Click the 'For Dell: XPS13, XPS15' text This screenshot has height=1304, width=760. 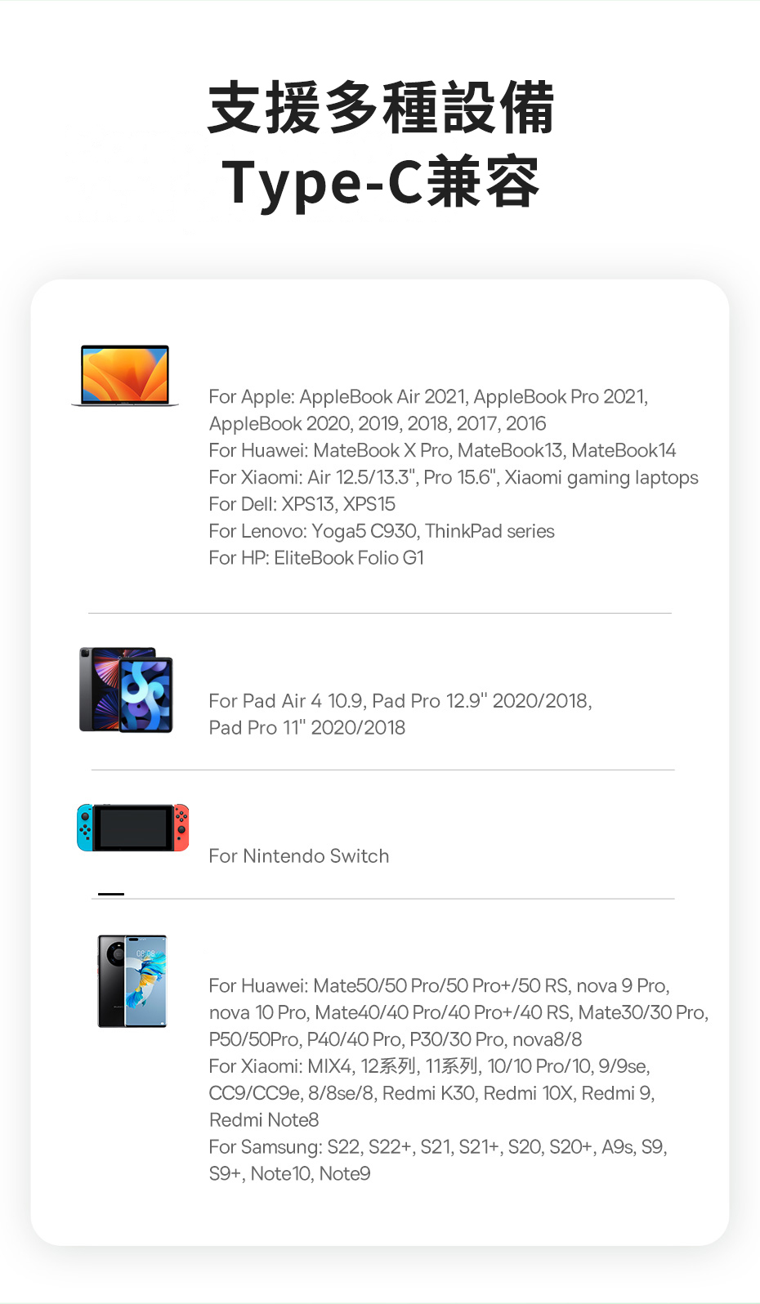pos(302,504)
